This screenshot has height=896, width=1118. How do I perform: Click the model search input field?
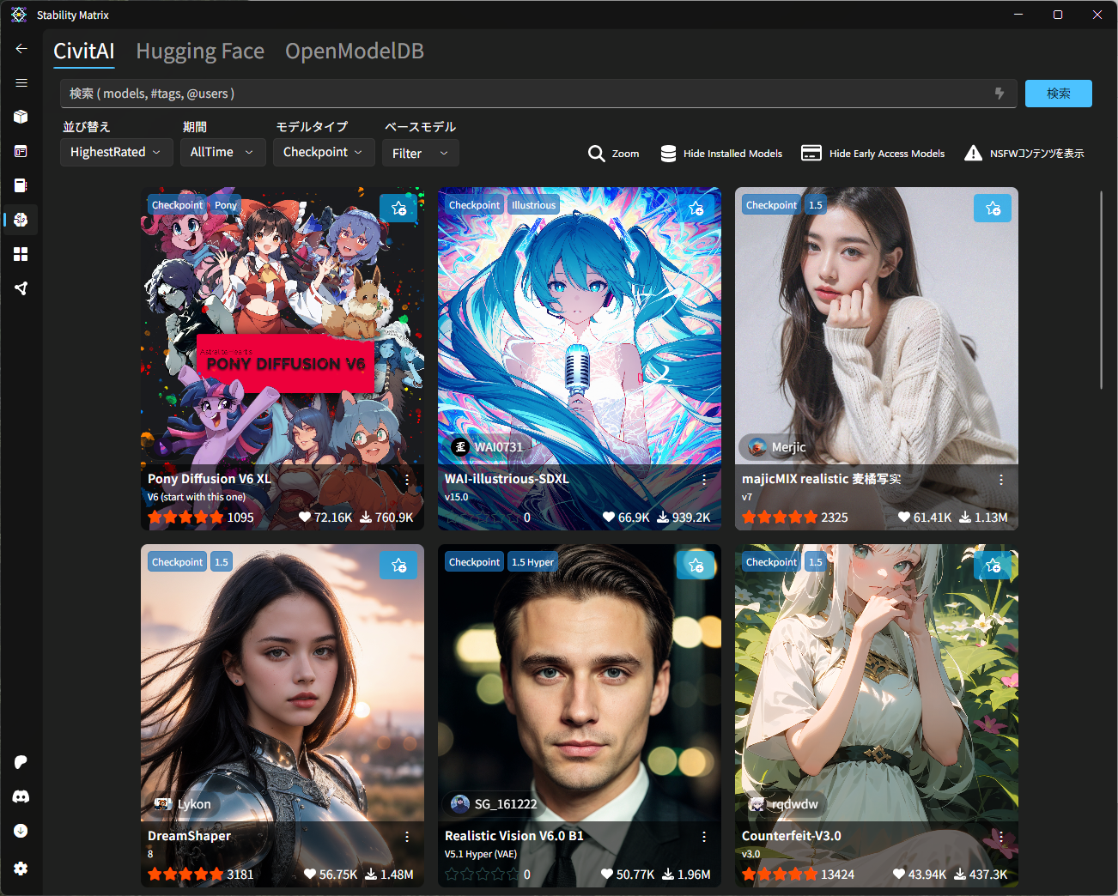click(x=524, y=94)
